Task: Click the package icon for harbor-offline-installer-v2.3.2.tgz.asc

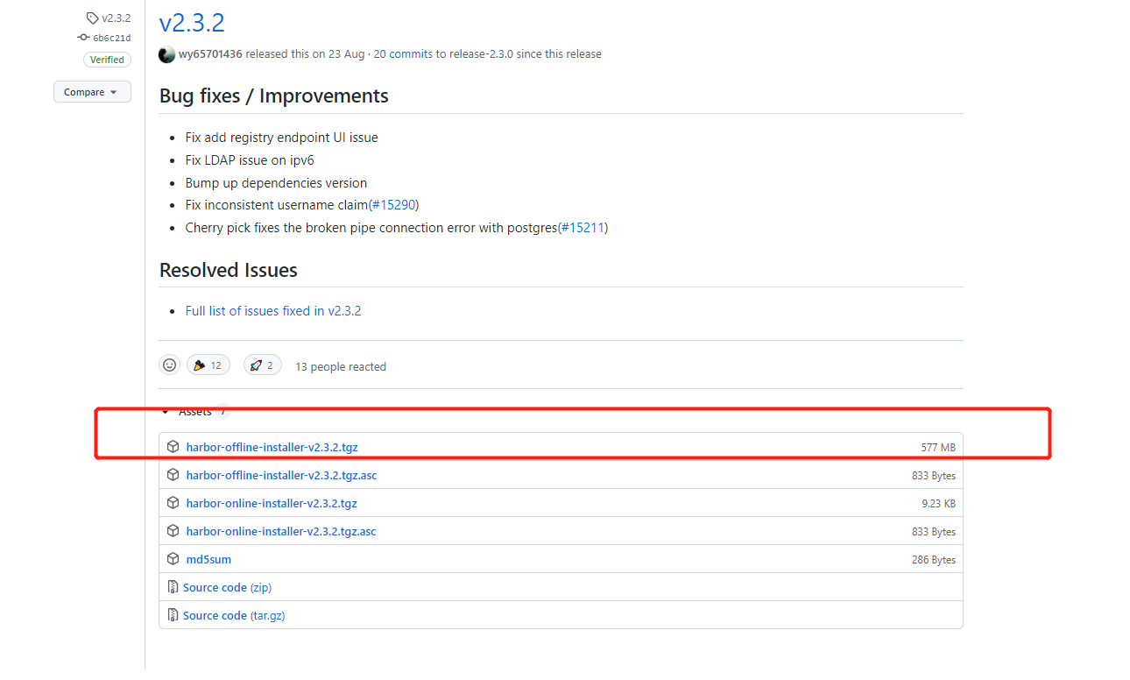Action: point(173,475)
